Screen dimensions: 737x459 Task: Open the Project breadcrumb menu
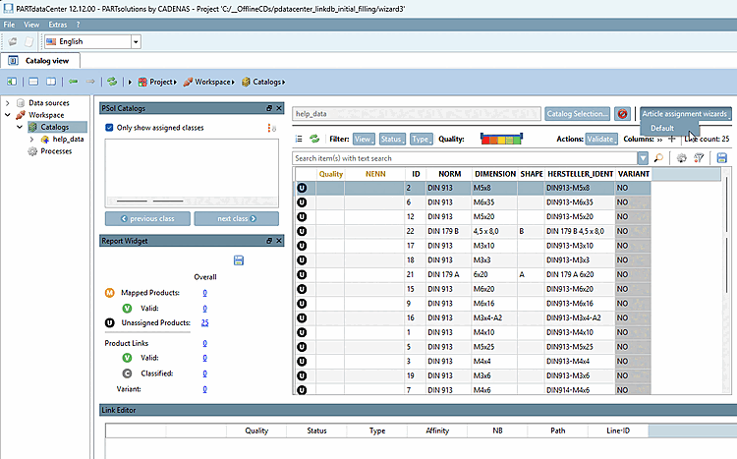pos(157,82)
